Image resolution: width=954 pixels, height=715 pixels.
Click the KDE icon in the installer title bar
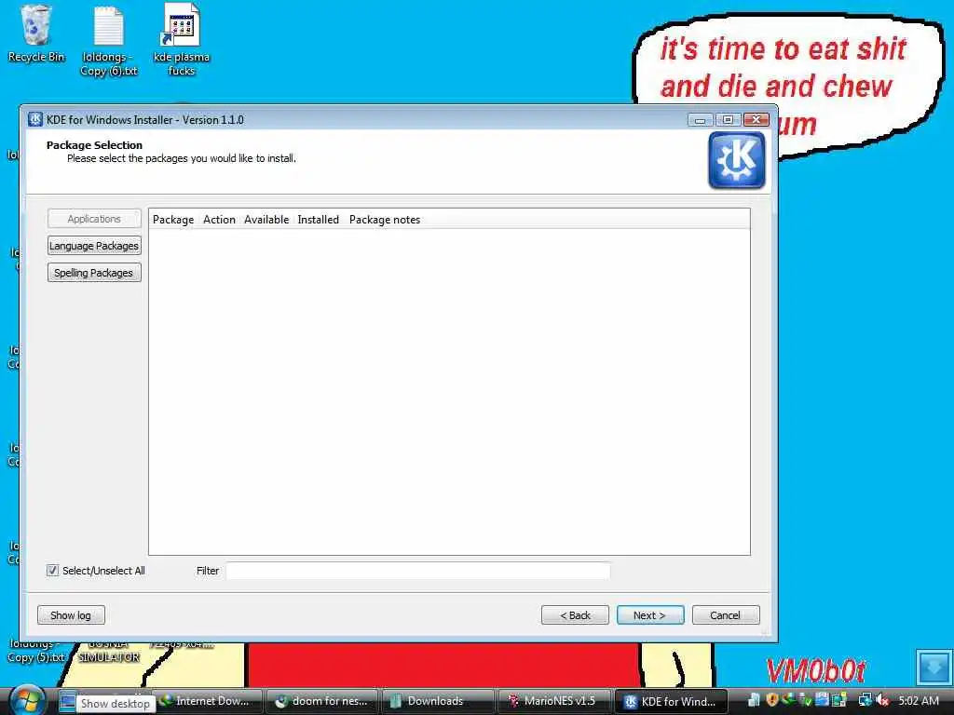(x=36, y=119)
